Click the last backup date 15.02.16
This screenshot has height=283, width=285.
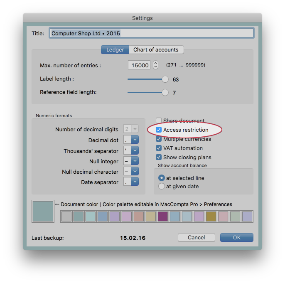[x=133, y=238]
